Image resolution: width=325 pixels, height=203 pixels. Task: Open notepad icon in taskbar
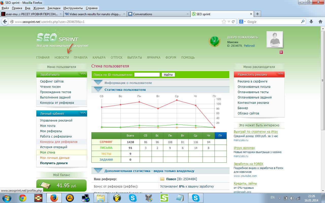coord(180,198)
